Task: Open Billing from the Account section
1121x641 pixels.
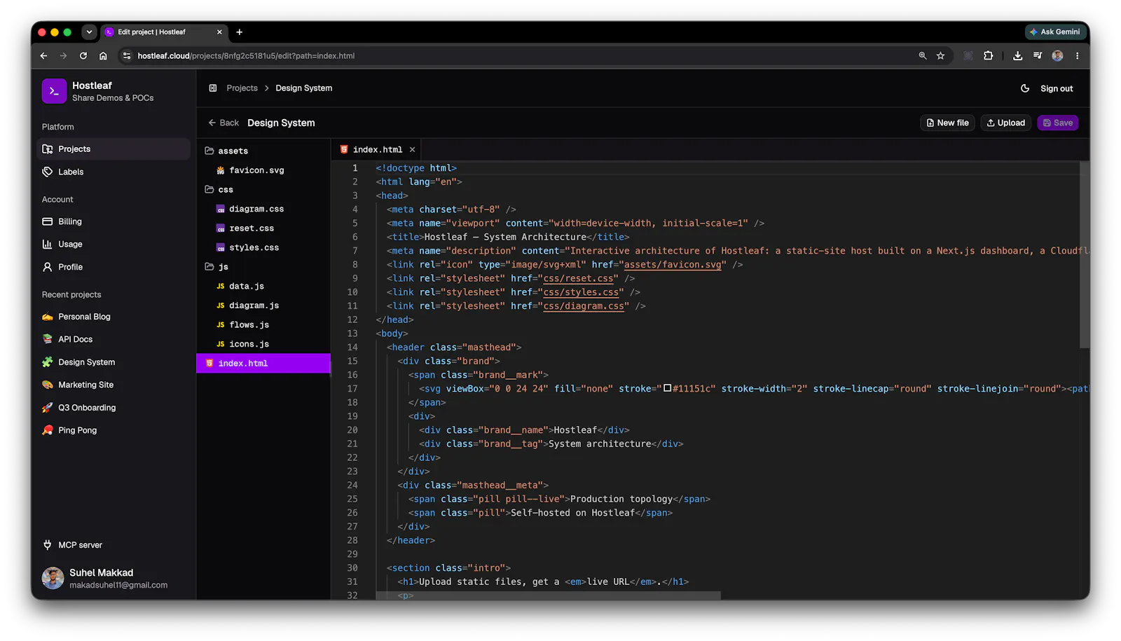Action: point(114,221)
